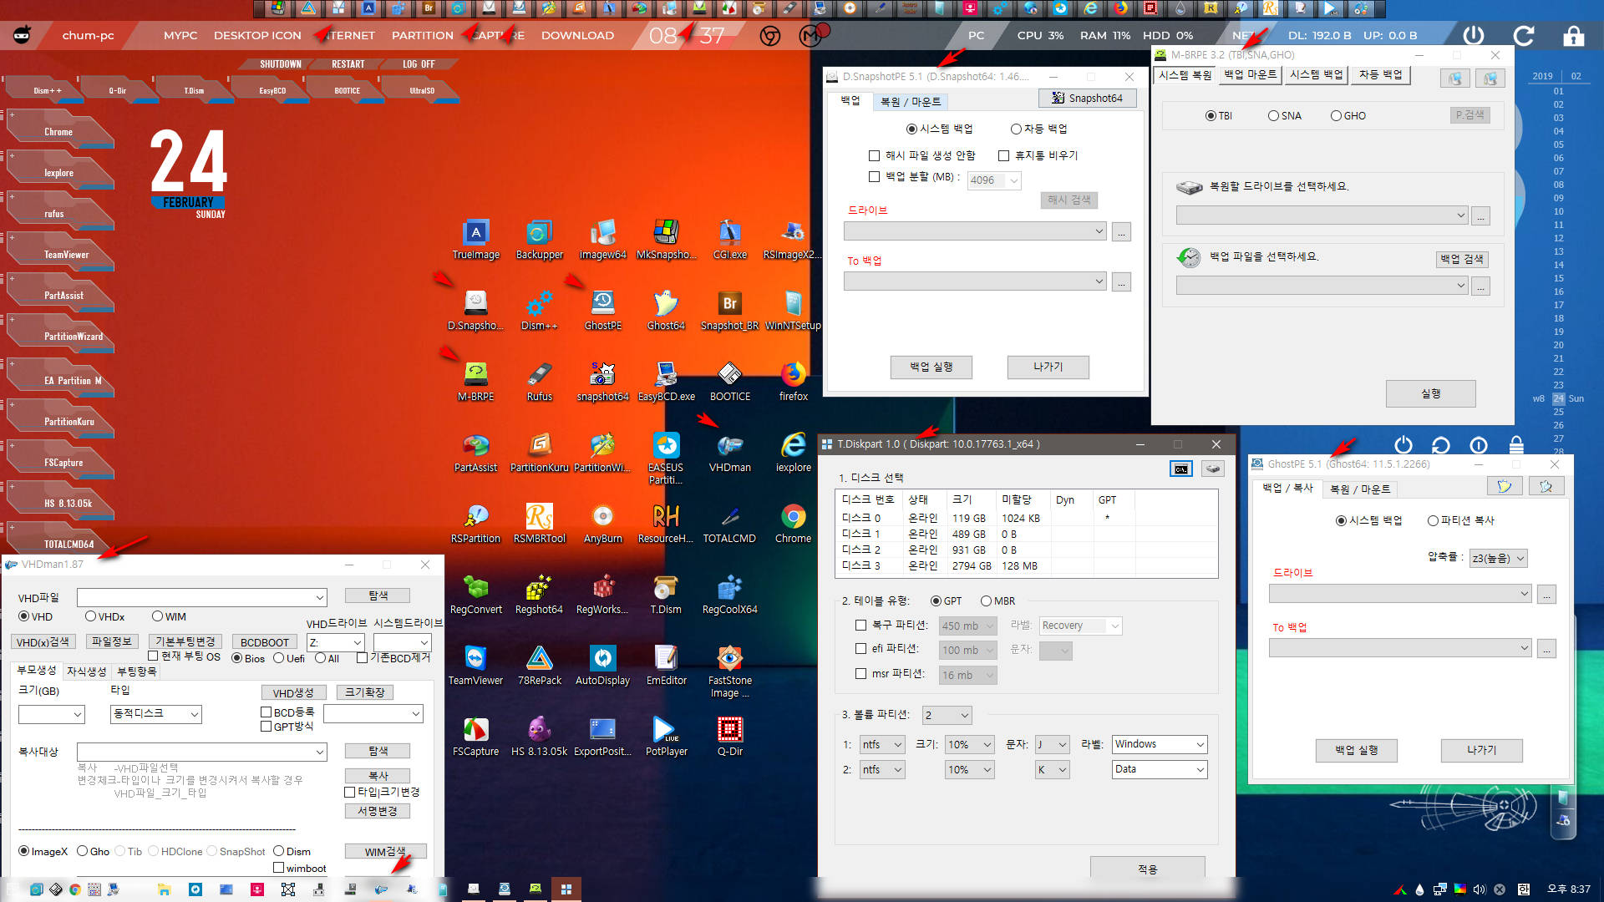Open restore drive dropdown in M-BRPE
This screenshot has height=902, width=1604.
pos(1322,215)
